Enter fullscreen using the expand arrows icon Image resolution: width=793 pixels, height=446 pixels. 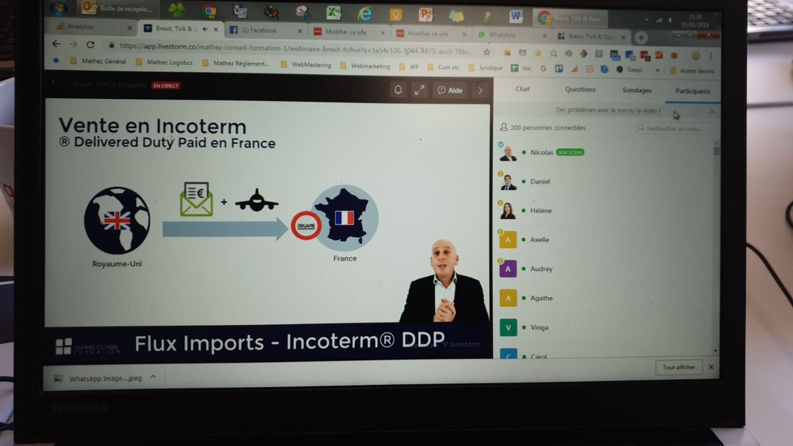point(419,91)
